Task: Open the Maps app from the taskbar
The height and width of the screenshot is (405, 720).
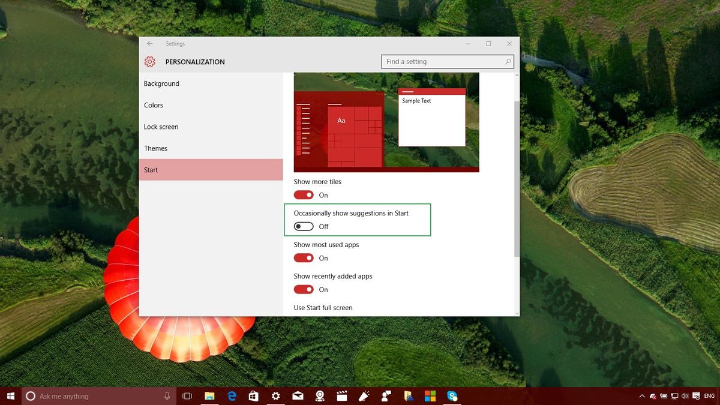Action: pyautogui.click(x=320, y=396)
